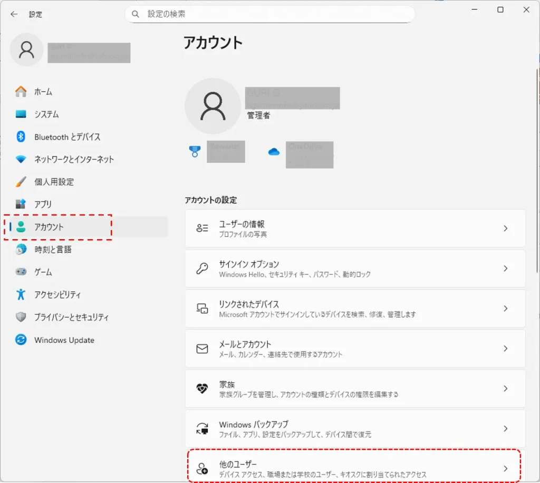Expand ユーザーの情報 using its chevron
Image resolution: width=540 pixels, height=483 pixels.
[505, 229]
